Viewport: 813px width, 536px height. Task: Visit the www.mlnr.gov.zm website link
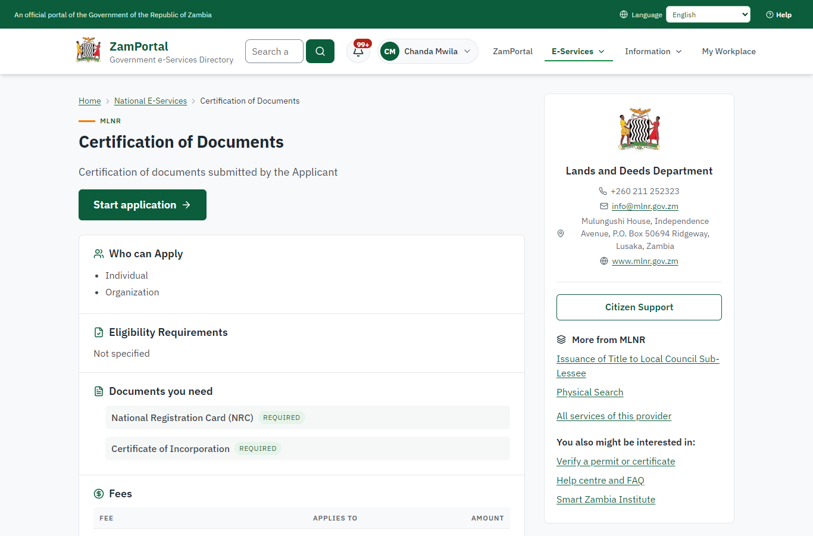coord(645,261)
